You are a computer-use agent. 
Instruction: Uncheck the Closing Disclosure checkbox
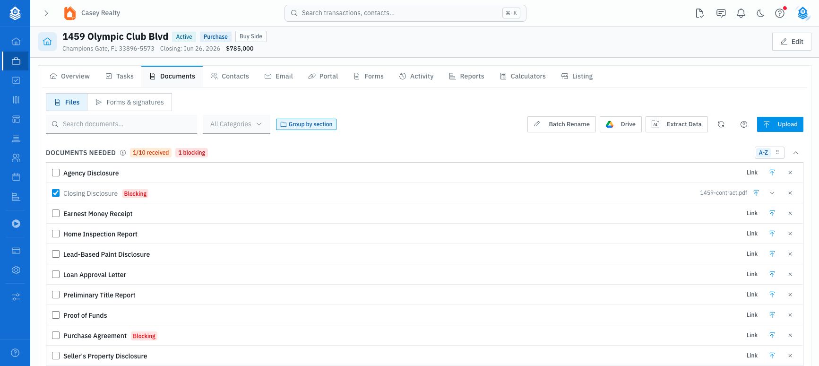tap(56, 193)
